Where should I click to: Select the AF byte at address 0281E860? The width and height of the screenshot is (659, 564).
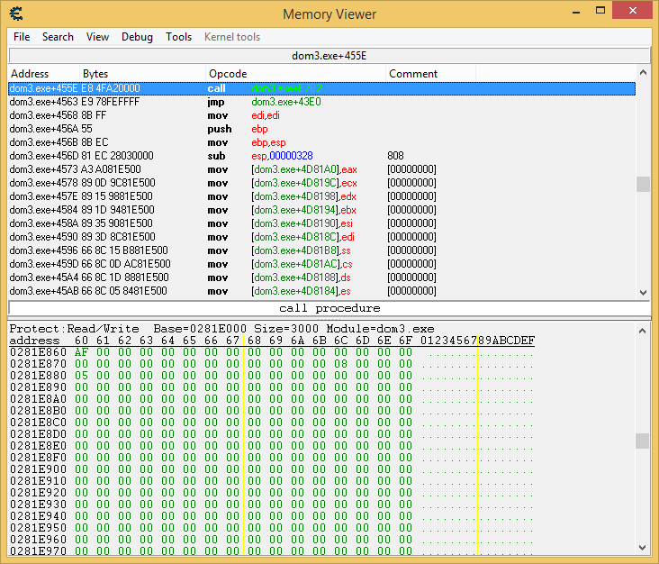point(81,352)
